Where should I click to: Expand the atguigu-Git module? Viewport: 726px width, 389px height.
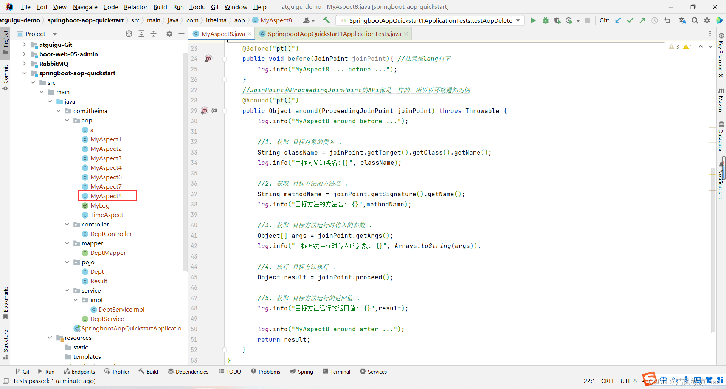pyautogui.click(x=24, y=45)
